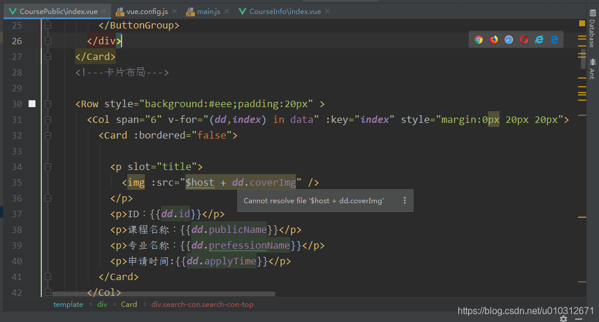Fold the p slot title block at line 34
Viewport: 599px width, 322px height.
tap(48, 167)
